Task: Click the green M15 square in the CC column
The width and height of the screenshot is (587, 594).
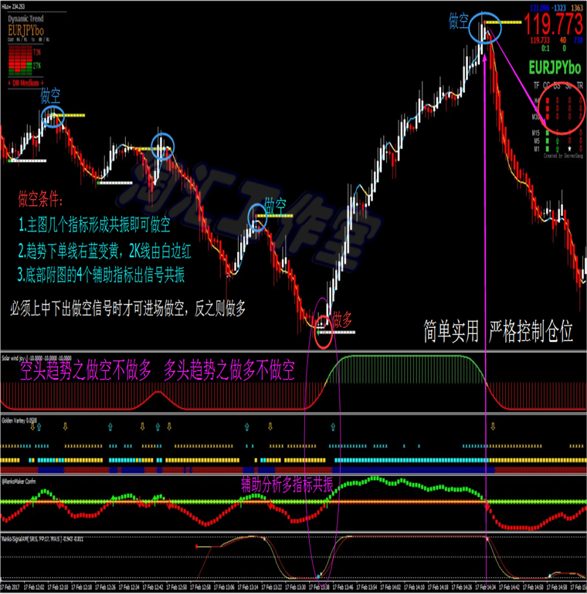Action: 547,133
